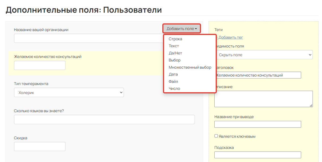Click the "Теги" label
The width and height of the screenshot is (322, 162).
click(219, 30)
